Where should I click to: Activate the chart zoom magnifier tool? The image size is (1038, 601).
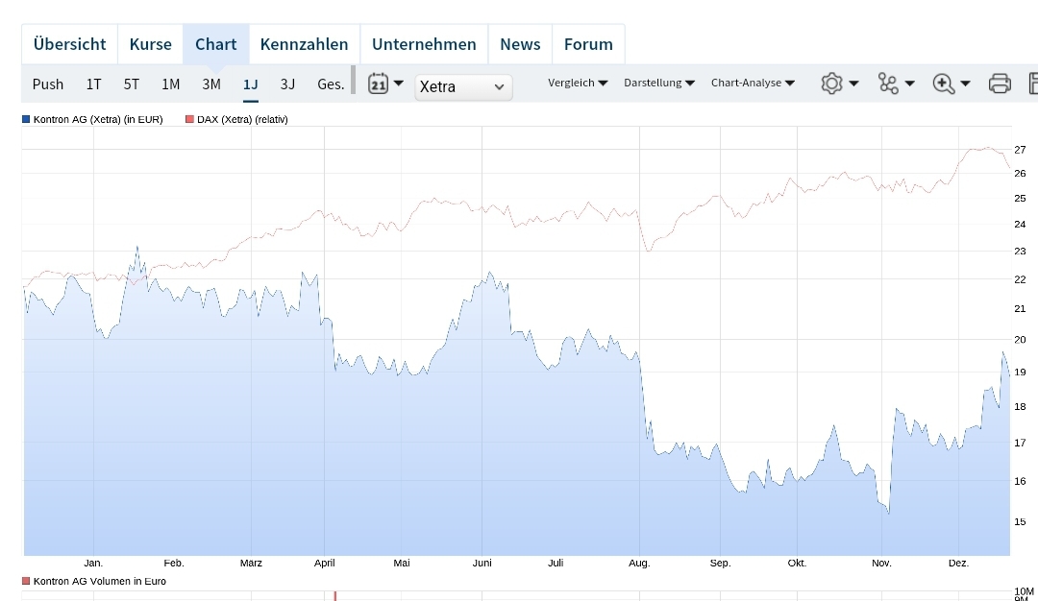coord(943,84)
